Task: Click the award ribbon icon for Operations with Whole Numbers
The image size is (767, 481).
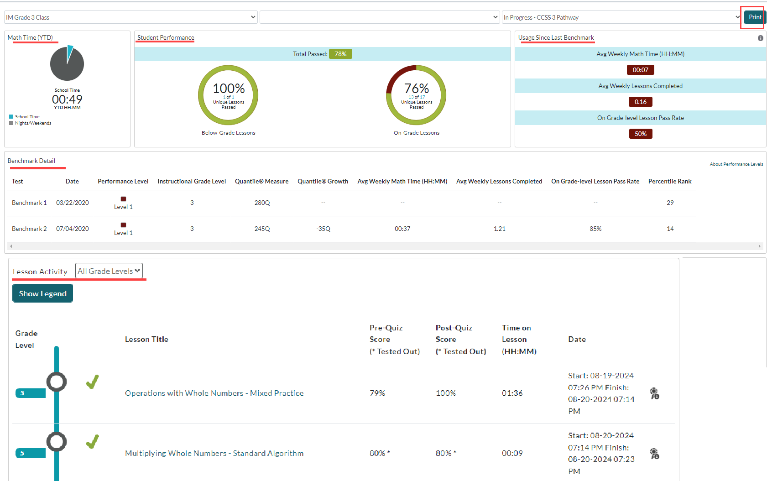Action: [654, 393]
